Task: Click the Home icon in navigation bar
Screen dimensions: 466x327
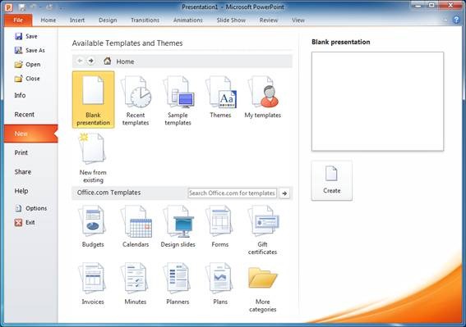Action: click(108, 61)
